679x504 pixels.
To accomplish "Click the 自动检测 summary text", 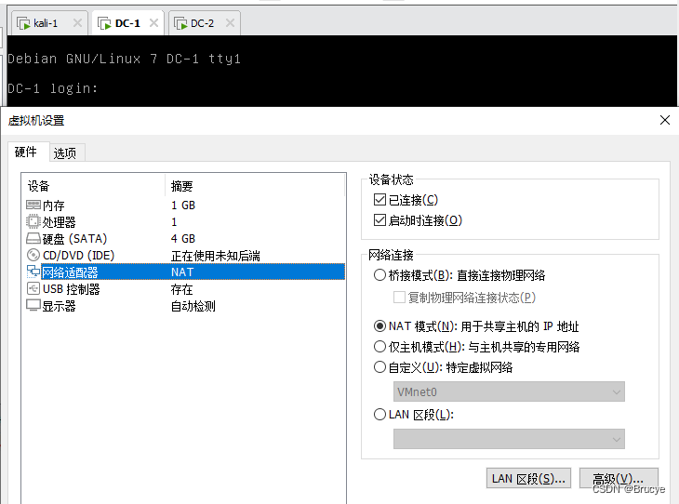I will click(x=193, y=306).
